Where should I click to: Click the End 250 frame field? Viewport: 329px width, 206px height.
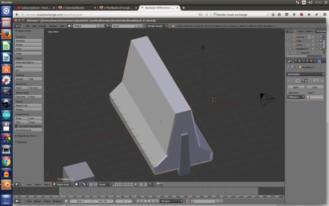pyautogui.click(x=103, y=201)
